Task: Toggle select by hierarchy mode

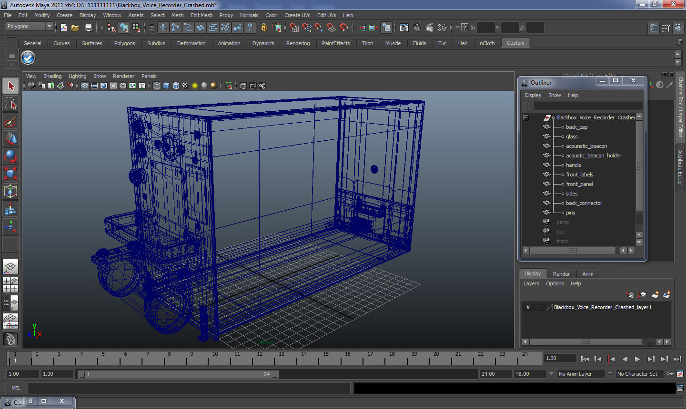Action: point(111,28)
